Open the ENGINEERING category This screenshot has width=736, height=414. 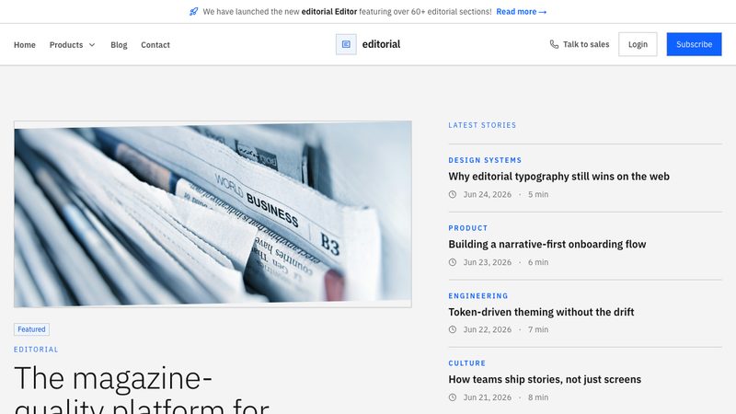tap(478, 295)
